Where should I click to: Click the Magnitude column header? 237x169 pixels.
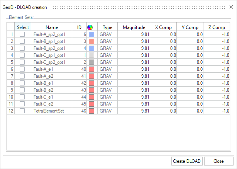click(x=134, y=27)
